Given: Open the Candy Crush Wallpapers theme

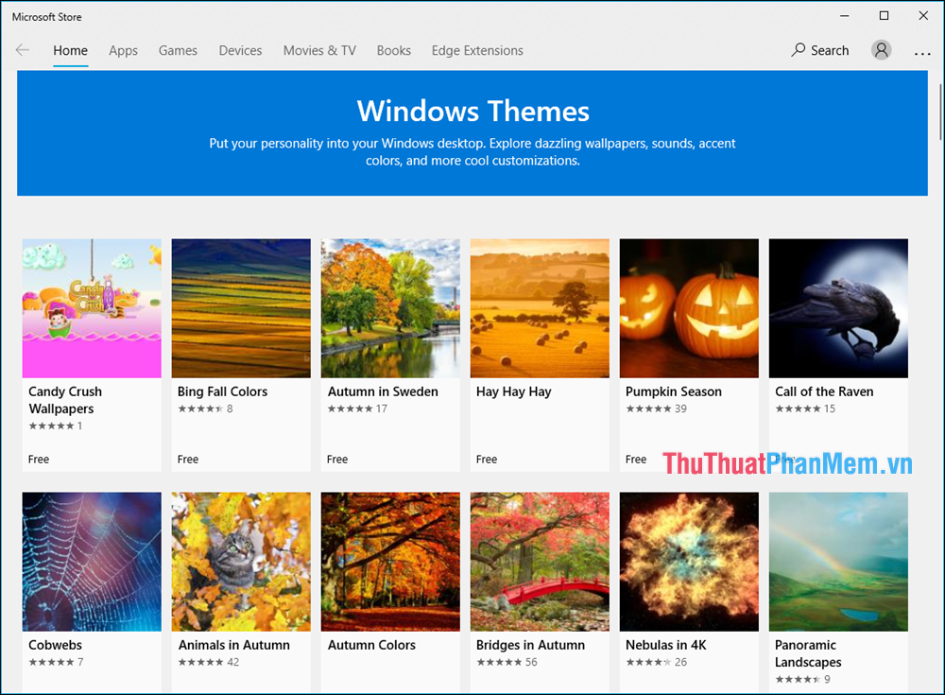Looking at the screenshot, I should click(92, 308).
